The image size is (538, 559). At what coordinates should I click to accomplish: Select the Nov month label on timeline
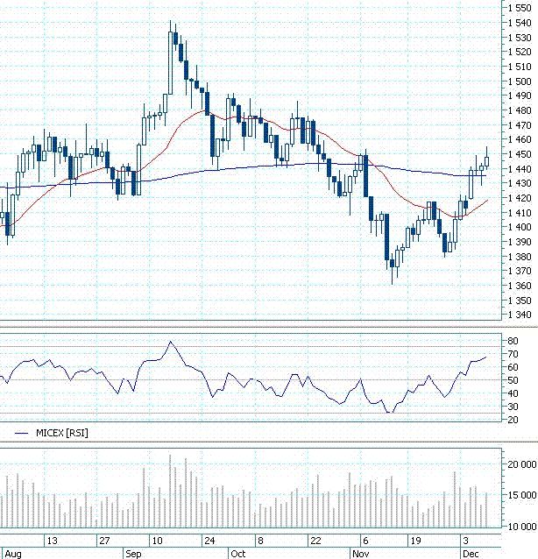coord(360,554)
